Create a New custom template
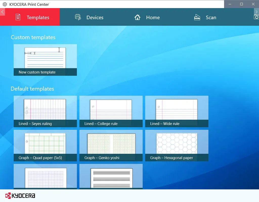Viewport: 259px width, 202px height. [x=45, y=60]
